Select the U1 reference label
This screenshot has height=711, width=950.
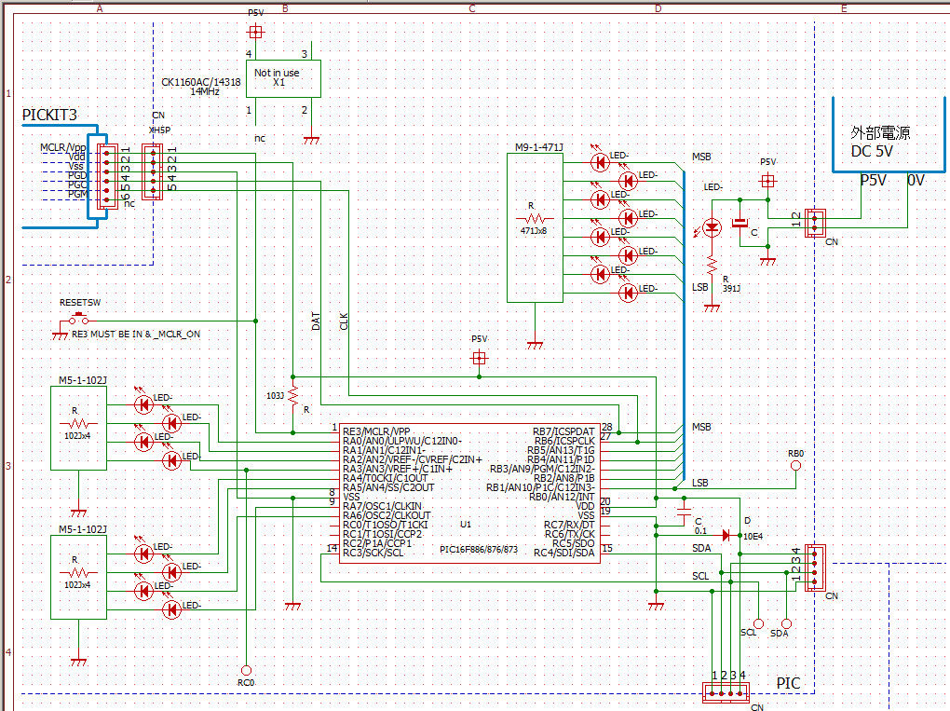pyautogui.click(x=466, y=525)
